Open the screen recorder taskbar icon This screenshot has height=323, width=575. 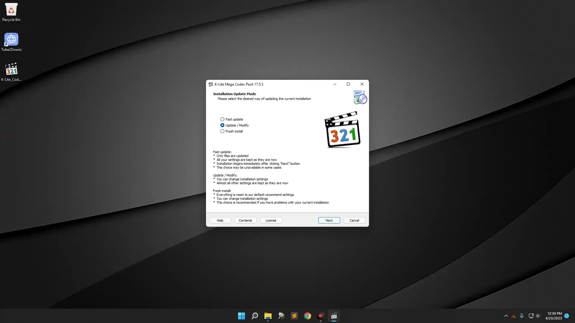[x=320, y=316]
